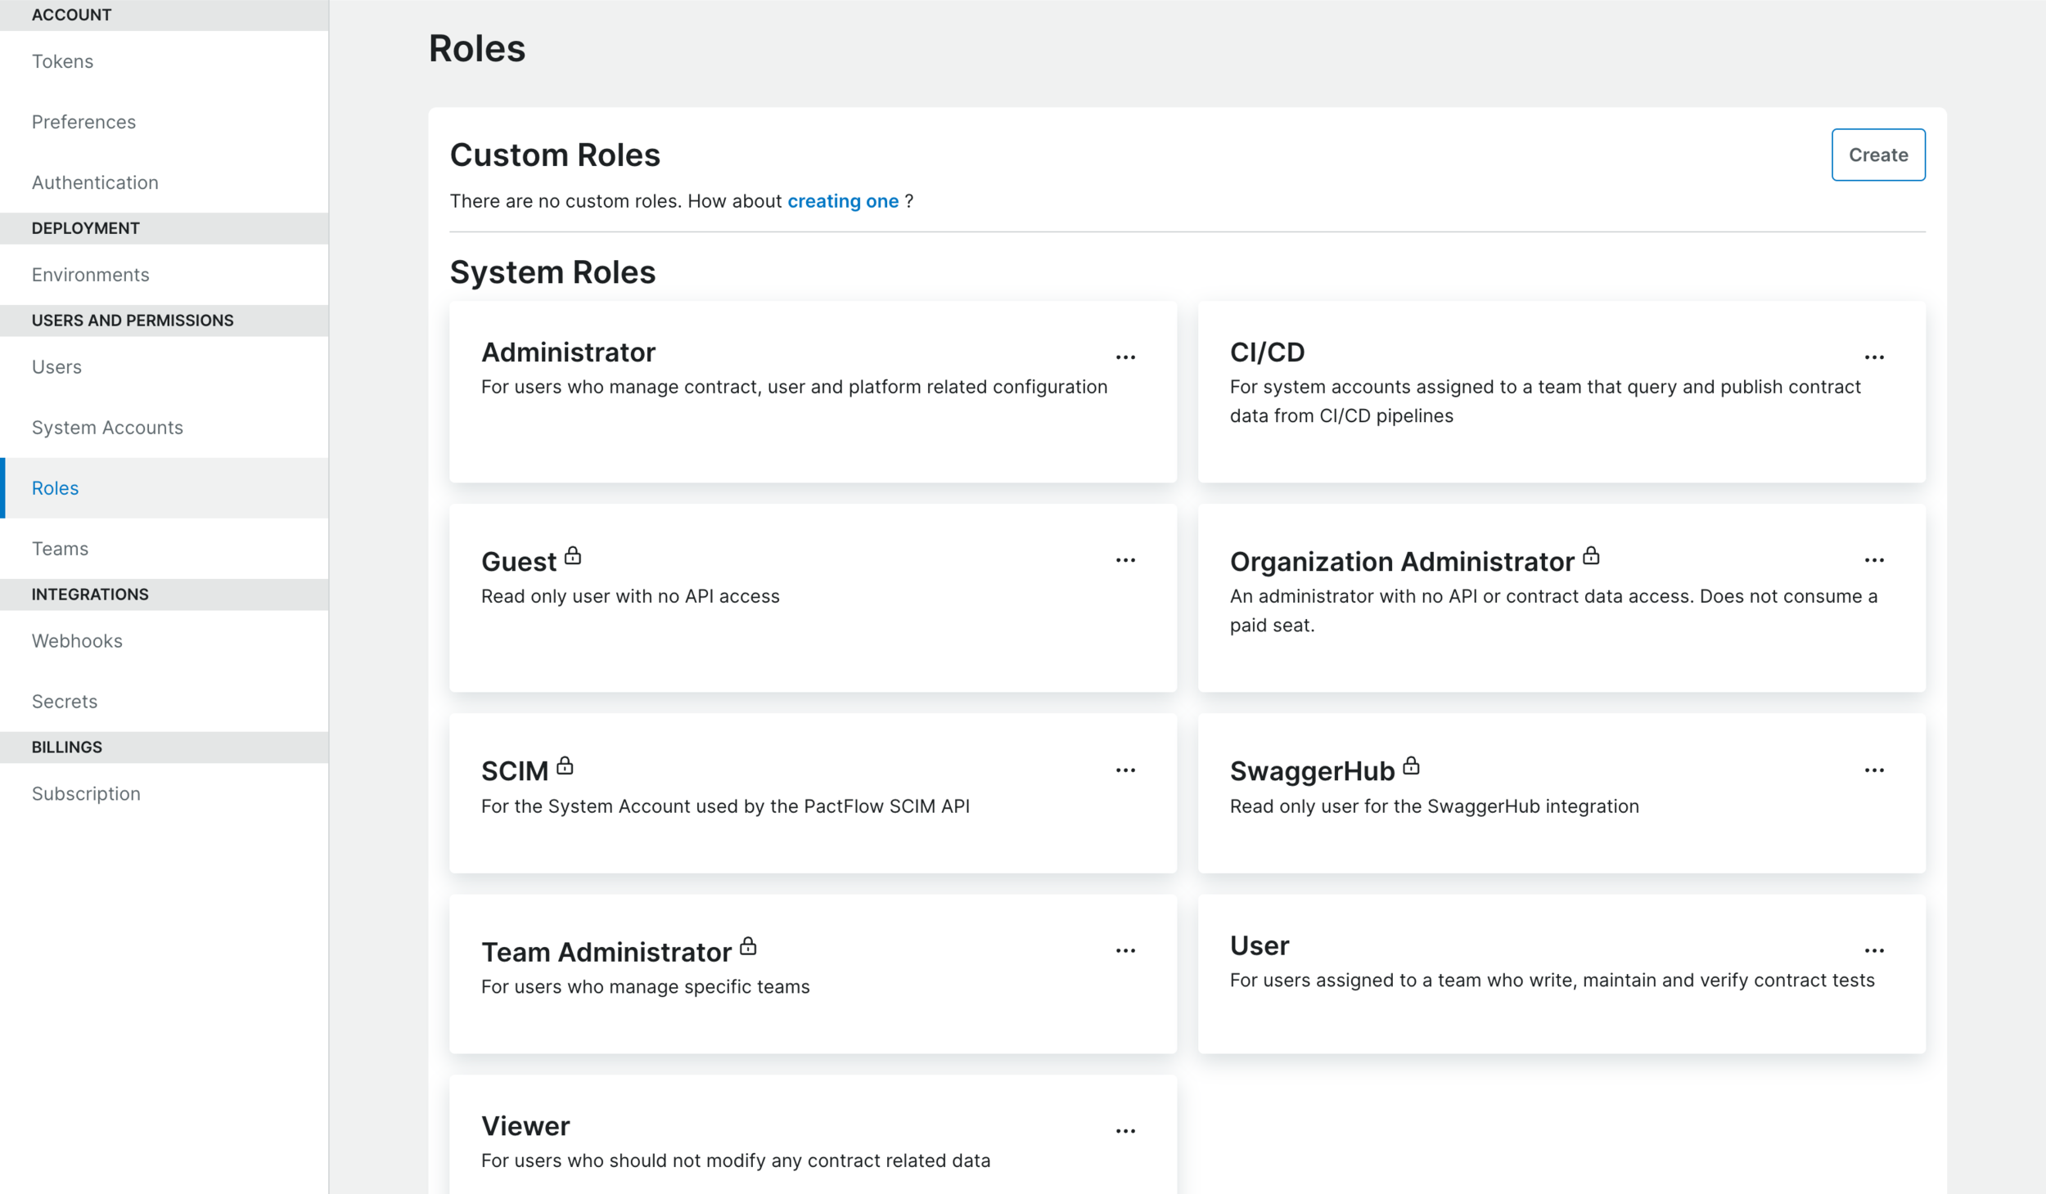Open the Viewer role actions menu
Image resolution: width=2046 pixels, height=1194 pixels.
pyautogui.click(x=1126, y=1129)
